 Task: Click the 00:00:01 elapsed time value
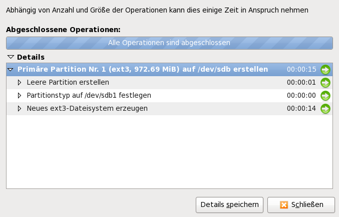301,82
